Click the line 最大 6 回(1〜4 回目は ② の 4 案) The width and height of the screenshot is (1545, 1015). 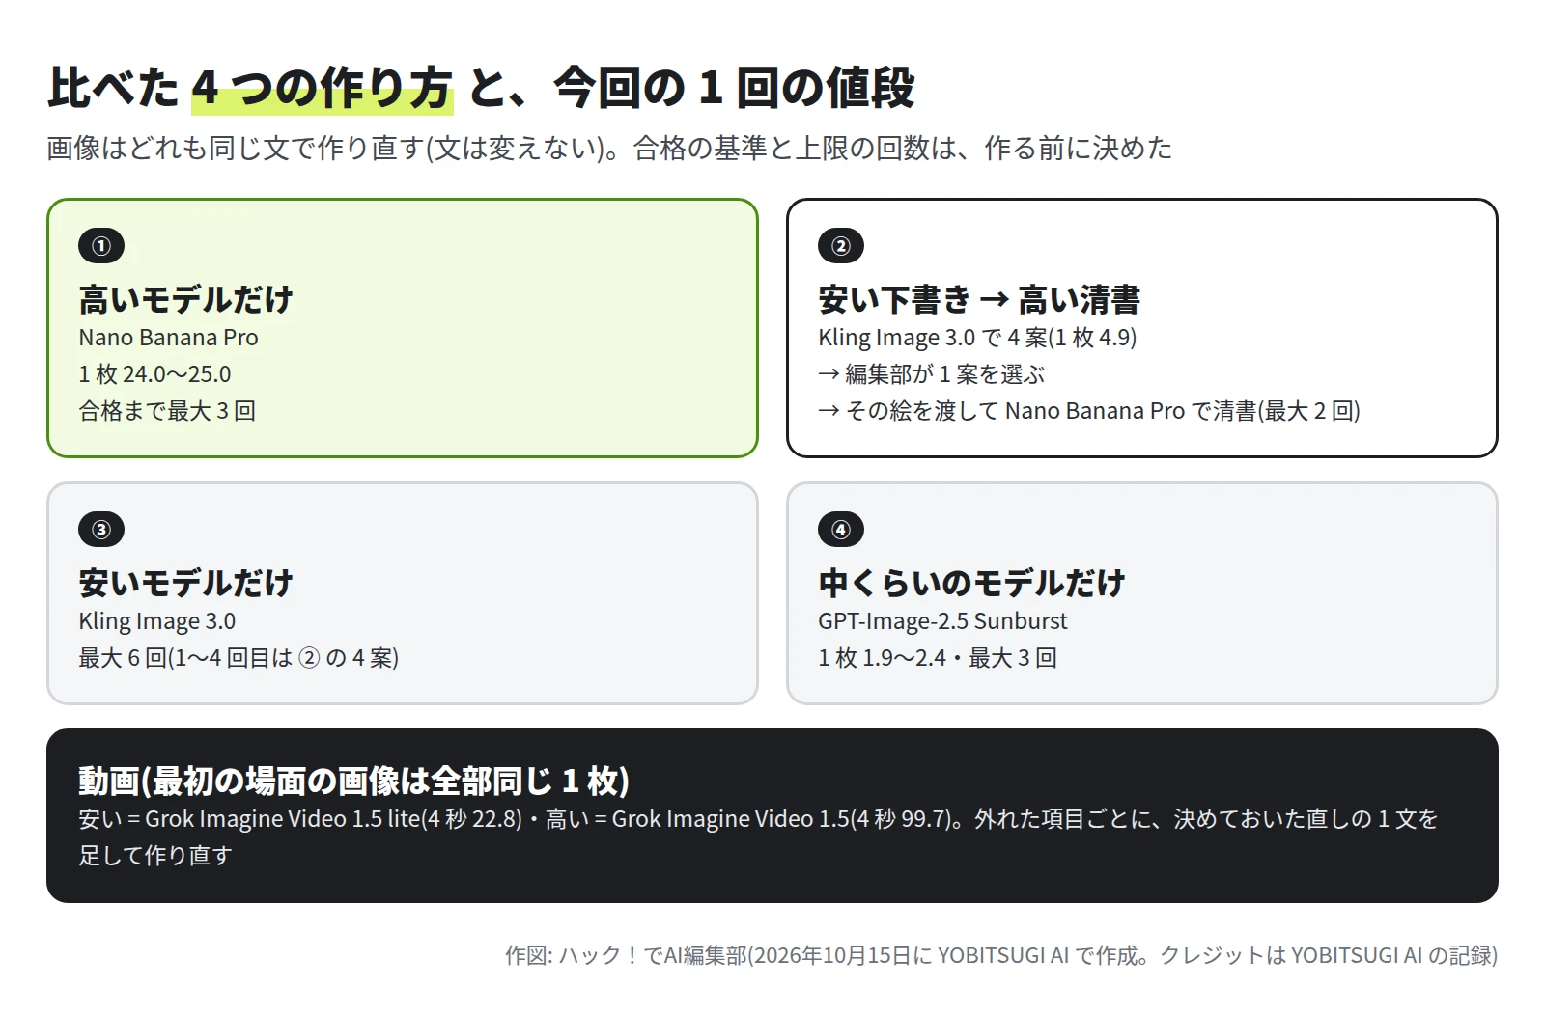239,658
